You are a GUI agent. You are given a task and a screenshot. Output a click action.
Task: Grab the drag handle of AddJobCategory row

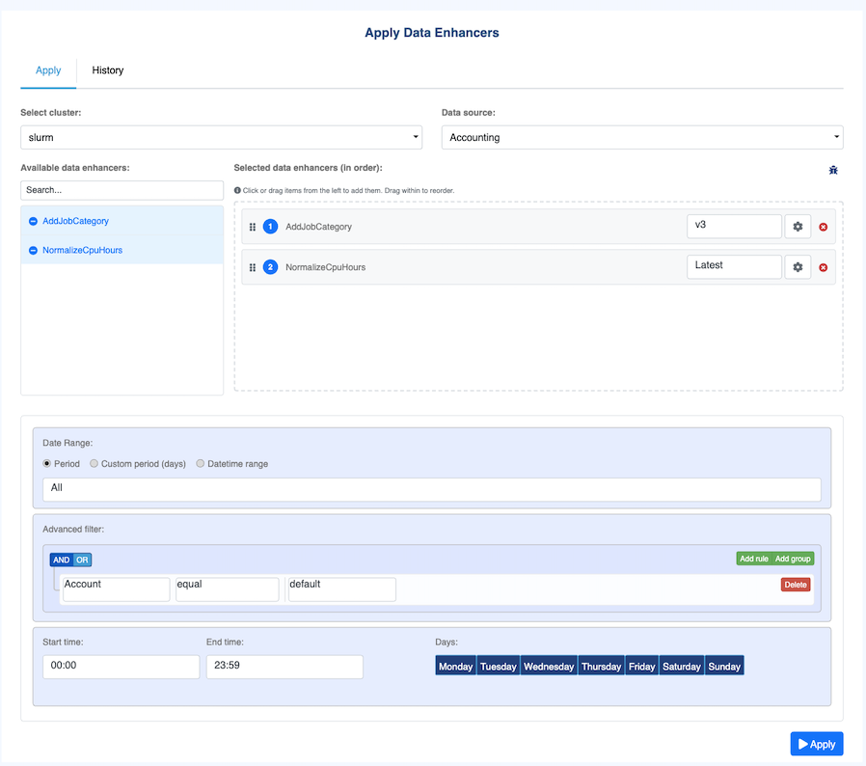coord(253,227)
